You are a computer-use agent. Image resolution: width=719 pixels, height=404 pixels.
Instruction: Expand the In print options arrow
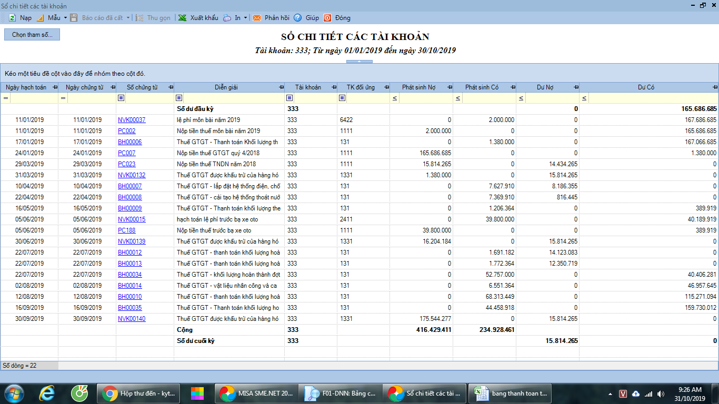click(245, 17)
